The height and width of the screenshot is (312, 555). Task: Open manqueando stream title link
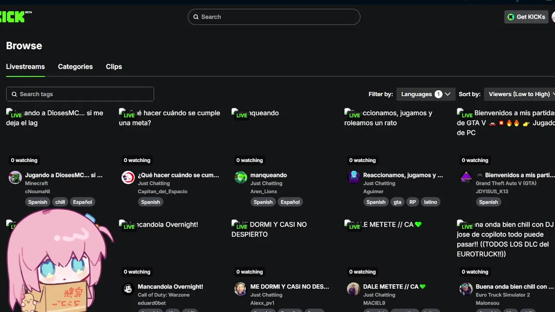268,175
